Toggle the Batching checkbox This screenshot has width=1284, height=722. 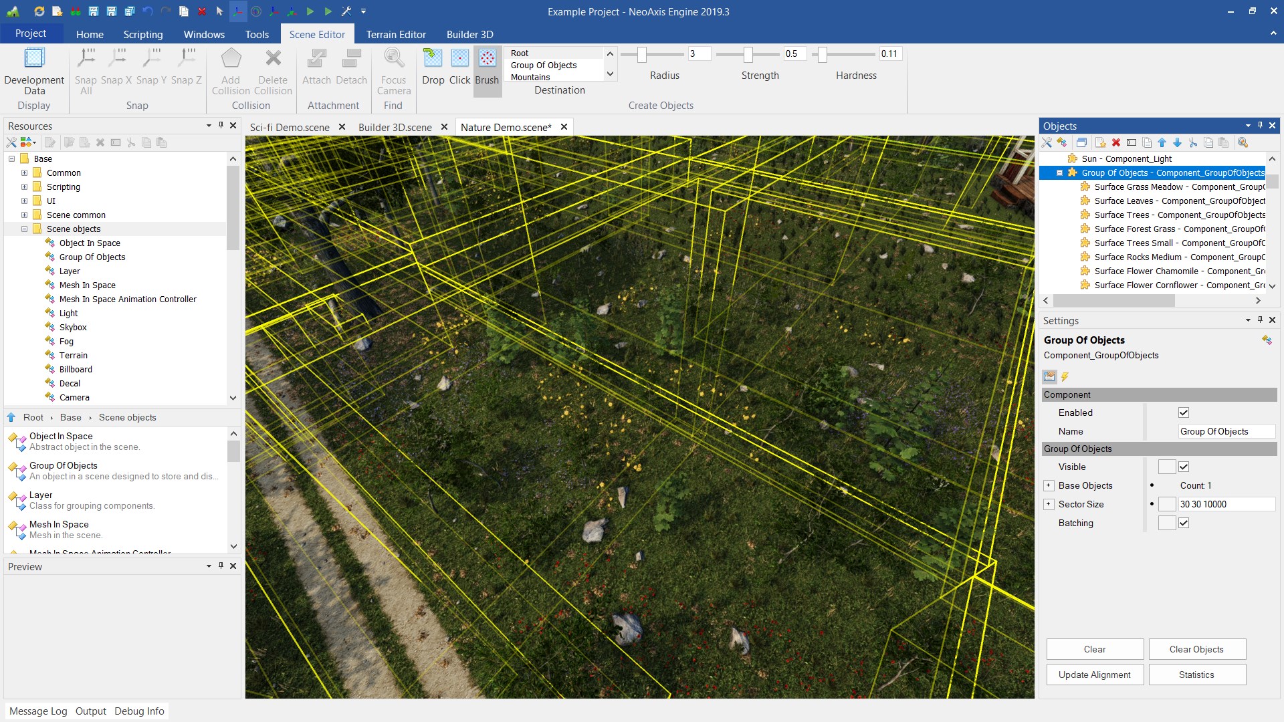[1184, 523]
